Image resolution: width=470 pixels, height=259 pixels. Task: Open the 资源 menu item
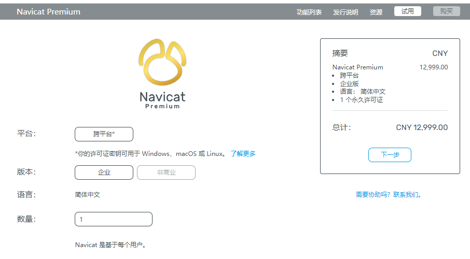pos(376,12)
